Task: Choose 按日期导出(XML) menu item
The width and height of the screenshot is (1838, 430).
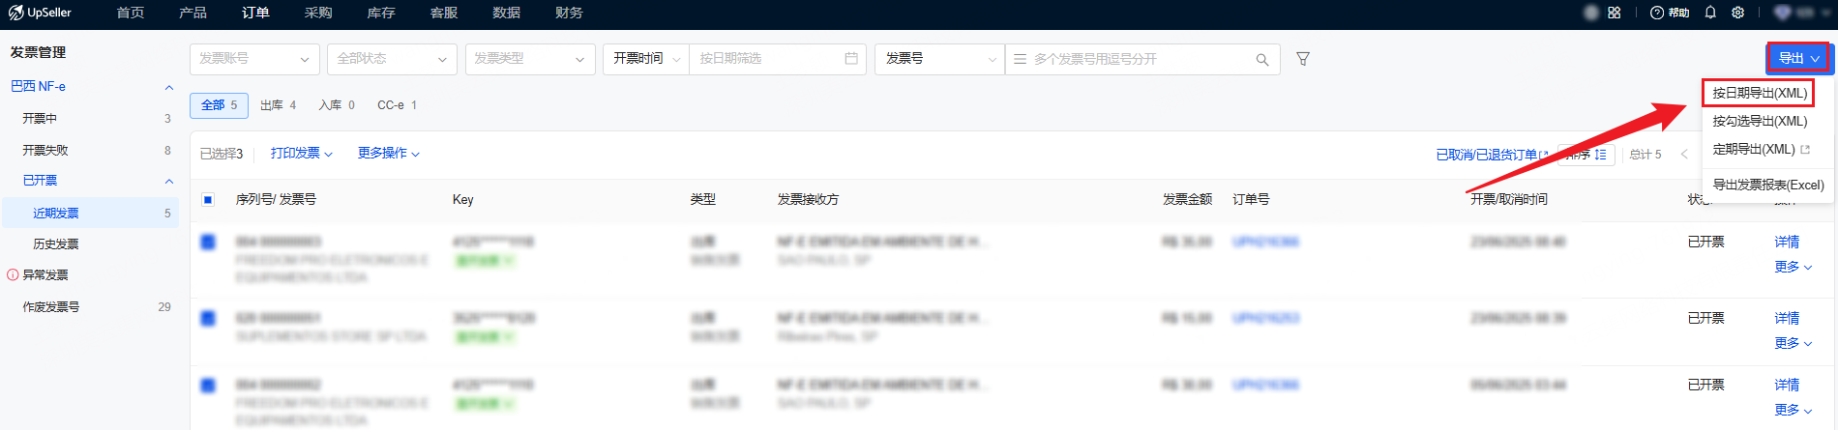Action: point(1759,93)
